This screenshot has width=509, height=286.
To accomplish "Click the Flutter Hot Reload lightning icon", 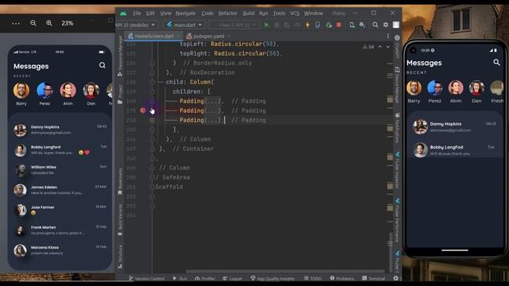I will coord(308,25).
